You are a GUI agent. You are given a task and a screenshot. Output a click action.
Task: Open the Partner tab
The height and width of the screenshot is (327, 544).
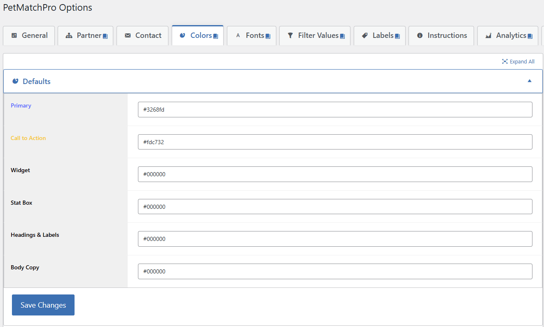pos(85,36)
